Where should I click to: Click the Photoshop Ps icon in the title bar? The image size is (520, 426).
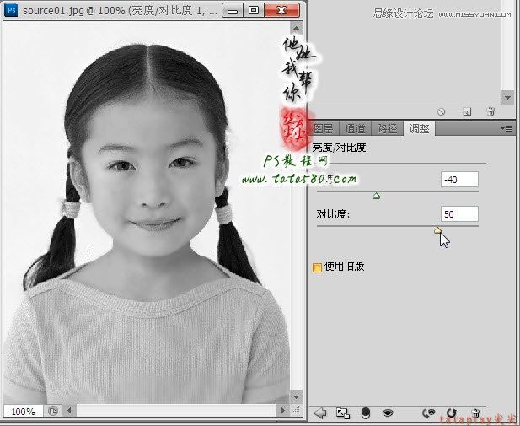[11, 10]
